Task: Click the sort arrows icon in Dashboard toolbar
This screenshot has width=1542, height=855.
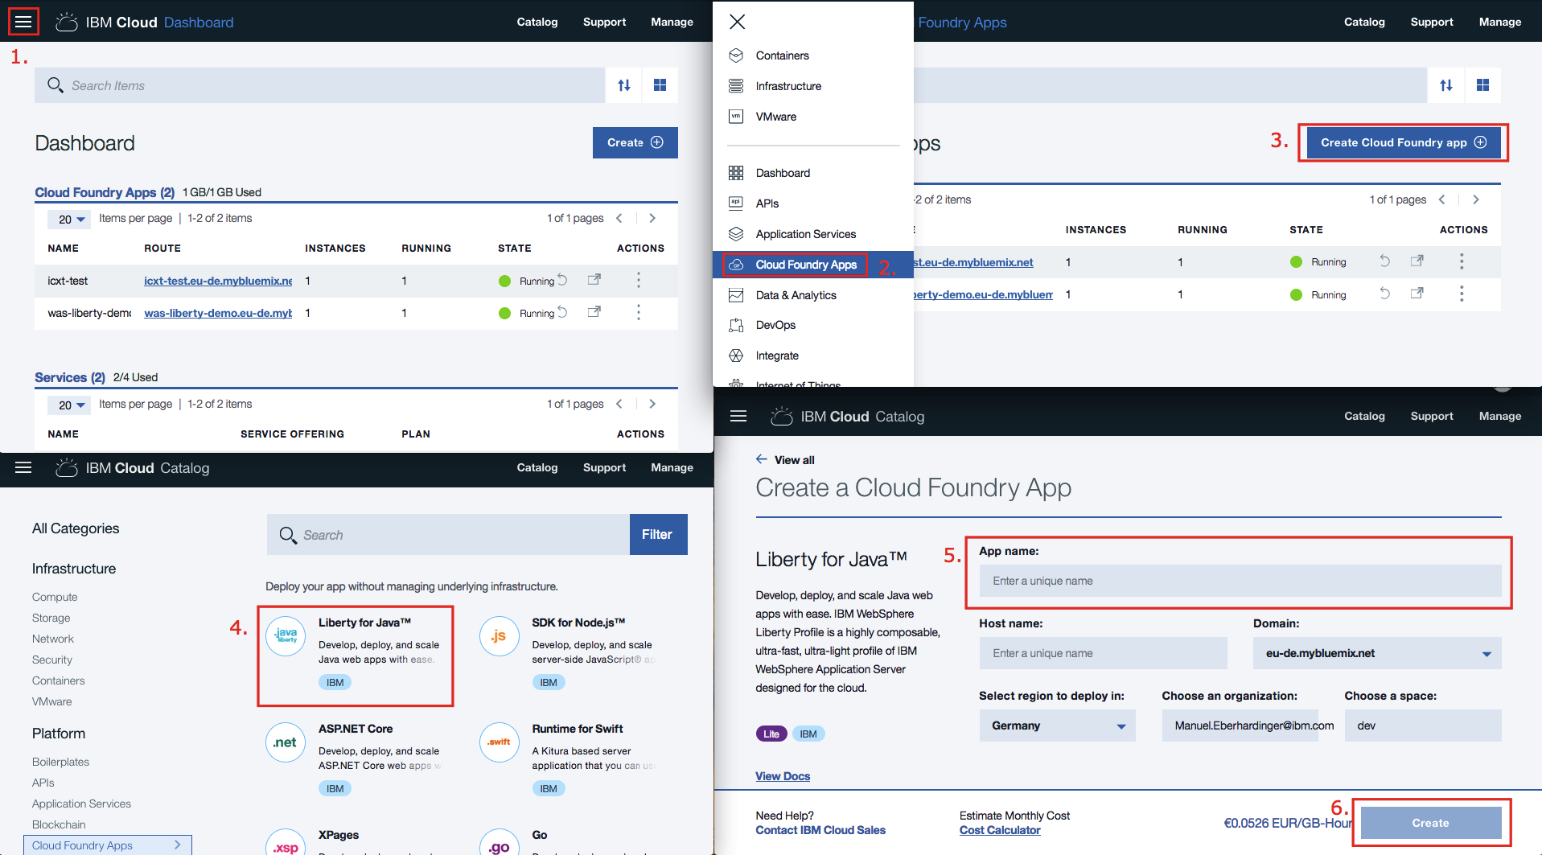Action: (624, 85)
